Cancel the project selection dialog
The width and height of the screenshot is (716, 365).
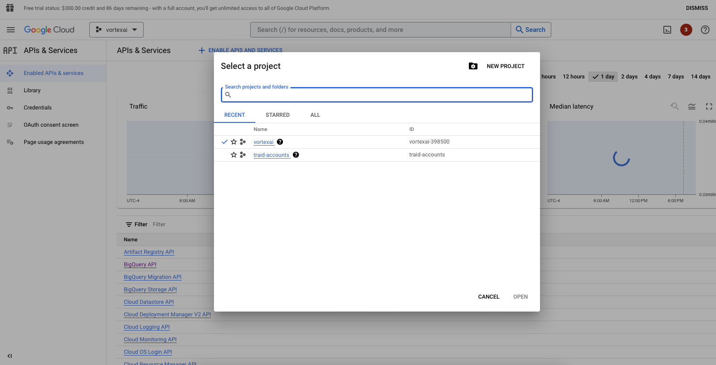click(x=489, y=297)
